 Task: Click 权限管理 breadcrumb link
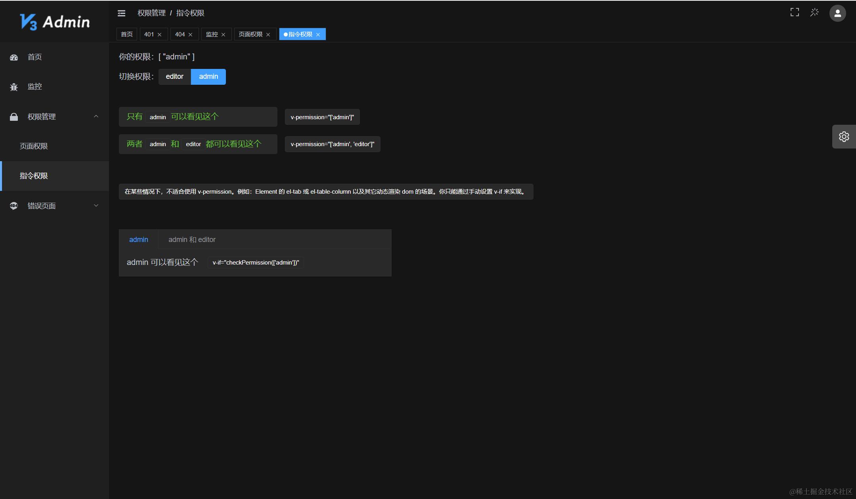coord(151,13)
